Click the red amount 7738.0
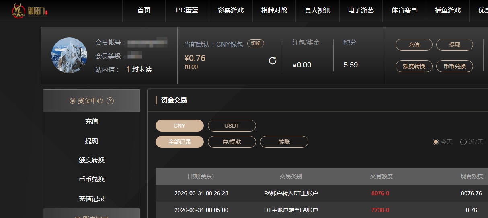The image size is (488, 218). pos(380,210)
